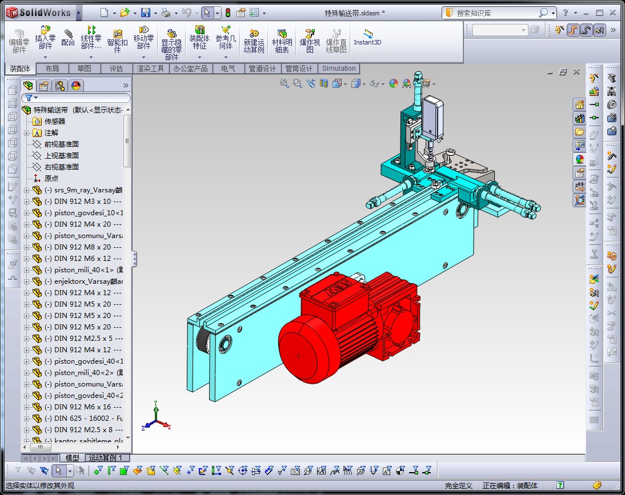Select 原点 (Origin) in the tree

(51, 178)
